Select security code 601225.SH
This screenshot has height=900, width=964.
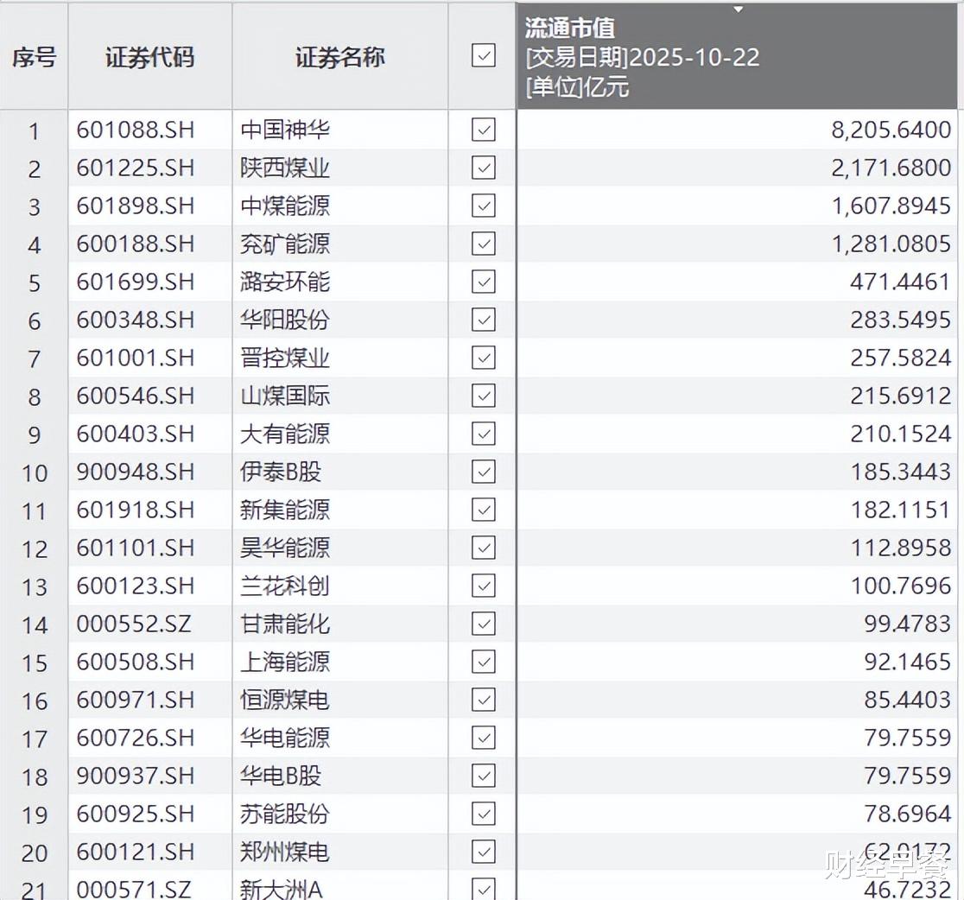(136, 168)
